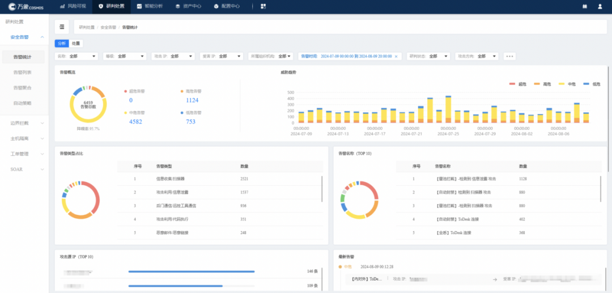The width and height of the screenshot is (612, 293).
Task: Toggle the 低危 legend series
Action: [x=592, y=84]
